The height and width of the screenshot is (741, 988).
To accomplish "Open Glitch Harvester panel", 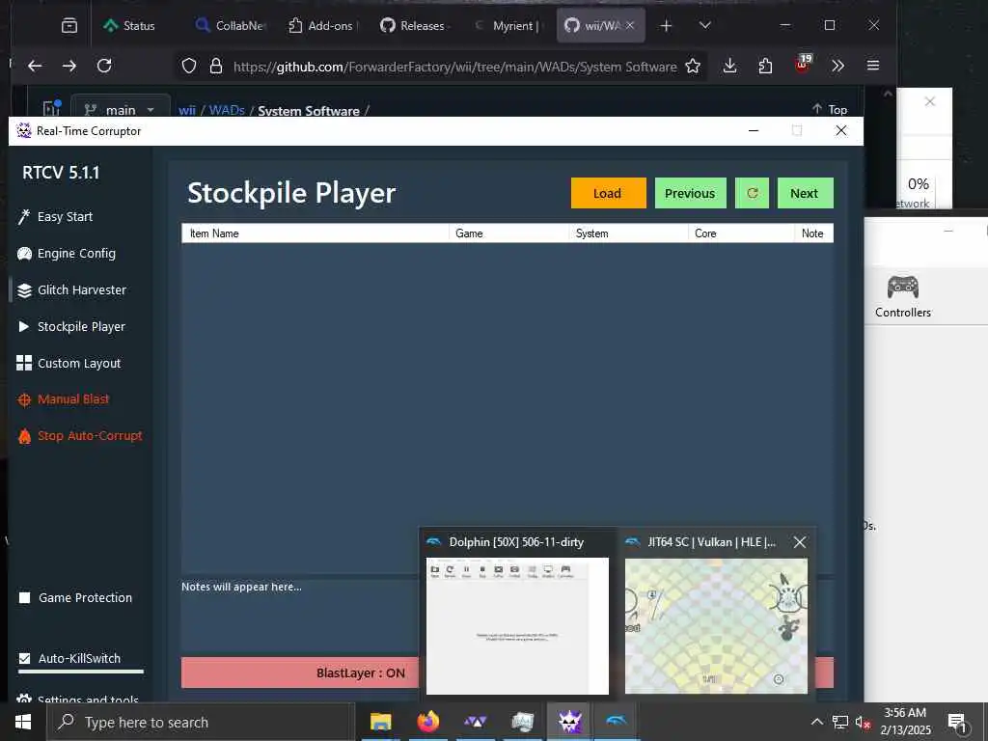I will (71, 289).
